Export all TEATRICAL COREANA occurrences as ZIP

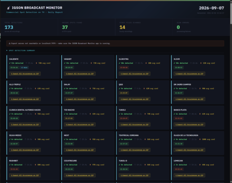134,150
